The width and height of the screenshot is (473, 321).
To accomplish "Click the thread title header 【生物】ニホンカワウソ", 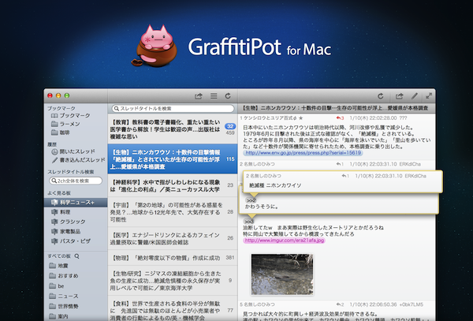I will (x=337, y=108).
